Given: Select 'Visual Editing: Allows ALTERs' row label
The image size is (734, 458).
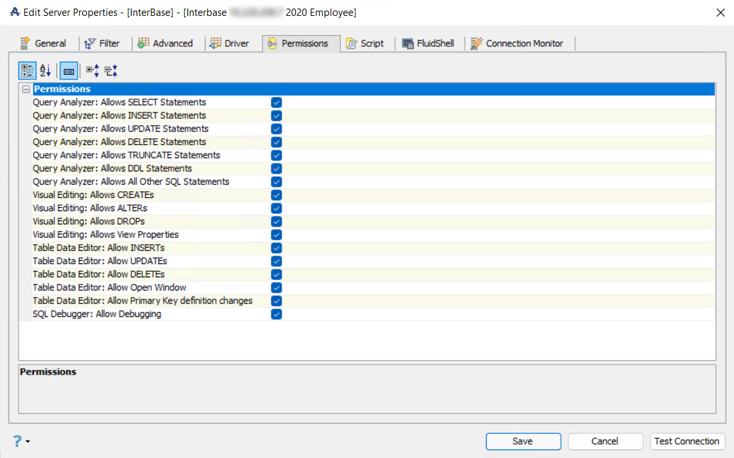Looking at the screenshot, I should click(x=90, y=208).
